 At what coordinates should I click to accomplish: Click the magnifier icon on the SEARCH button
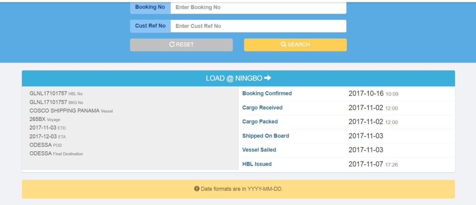coord(284,45)
